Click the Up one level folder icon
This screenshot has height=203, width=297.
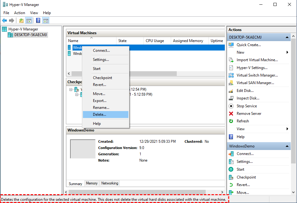[x=21, y=20]
